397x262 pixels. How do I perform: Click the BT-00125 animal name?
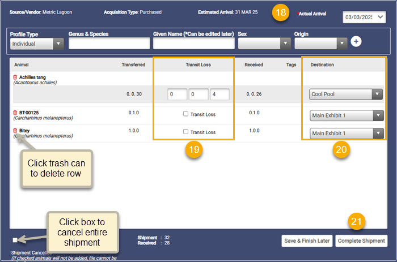[29, 113]
